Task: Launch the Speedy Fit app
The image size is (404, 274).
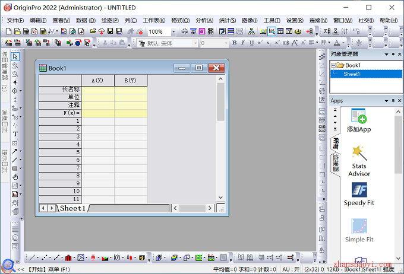Action: (359, 194)
